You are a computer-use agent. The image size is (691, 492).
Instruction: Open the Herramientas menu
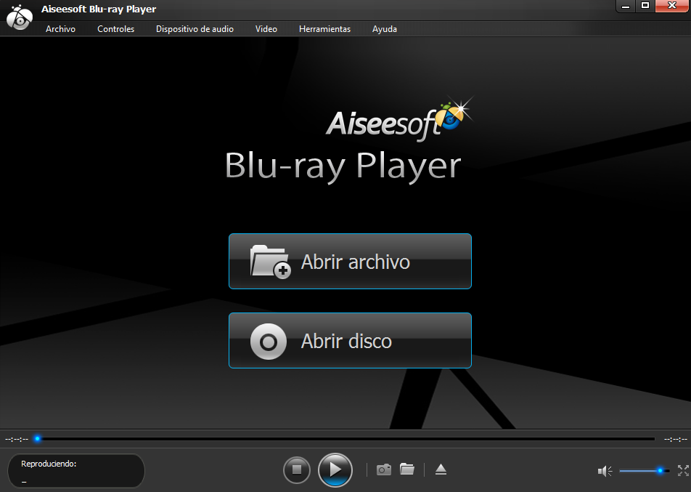324,29
